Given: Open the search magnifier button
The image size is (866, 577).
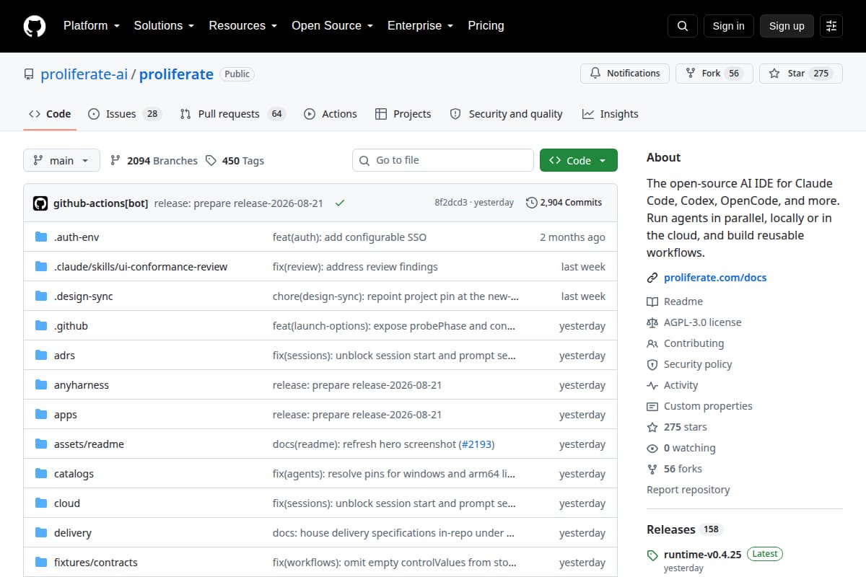Looking at the screenshot, I should 683,26.
